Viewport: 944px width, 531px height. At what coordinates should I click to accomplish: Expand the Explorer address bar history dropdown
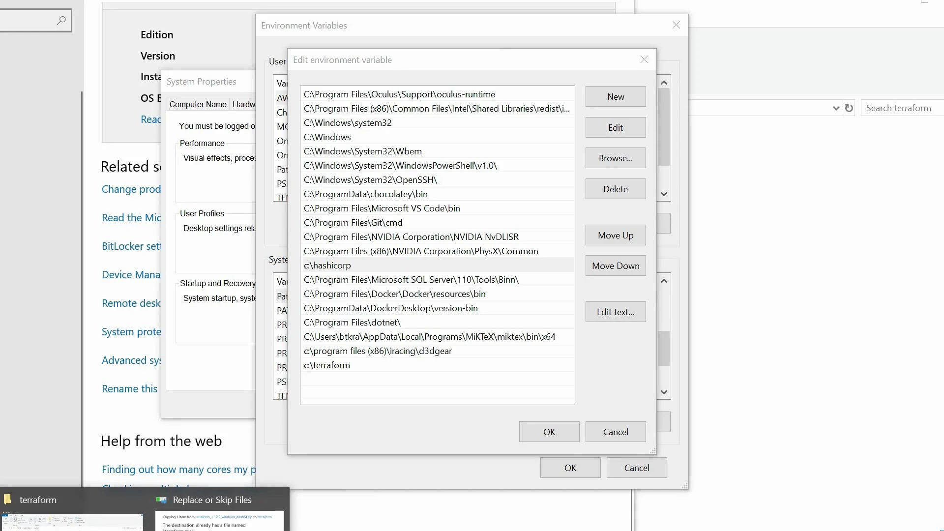pos(836,108)
